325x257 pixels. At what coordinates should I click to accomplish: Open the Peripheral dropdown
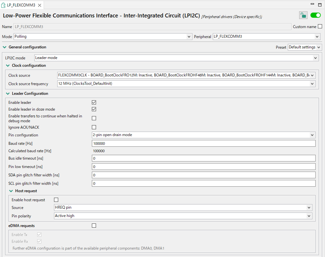[266, 37]
